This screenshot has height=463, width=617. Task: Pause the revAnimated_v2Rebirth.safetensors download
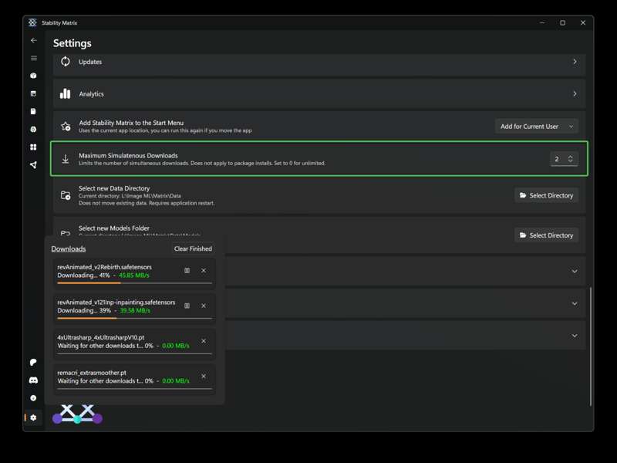[187, 271]
